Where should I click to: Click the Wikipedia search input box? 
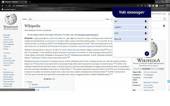click(157, 19)
